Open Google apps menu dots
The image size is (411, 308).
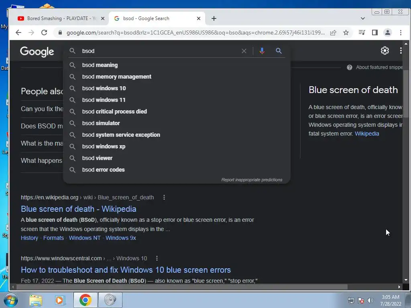[401, 51]
